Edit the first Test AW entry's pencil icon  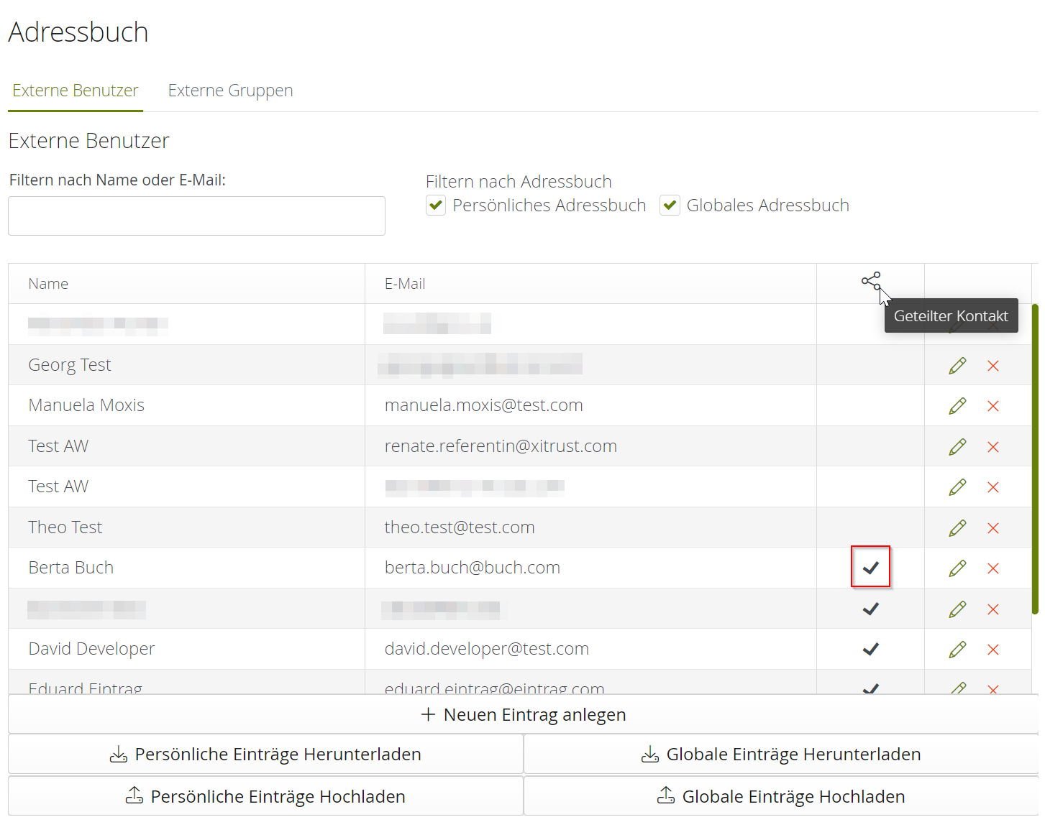(957, 446)
